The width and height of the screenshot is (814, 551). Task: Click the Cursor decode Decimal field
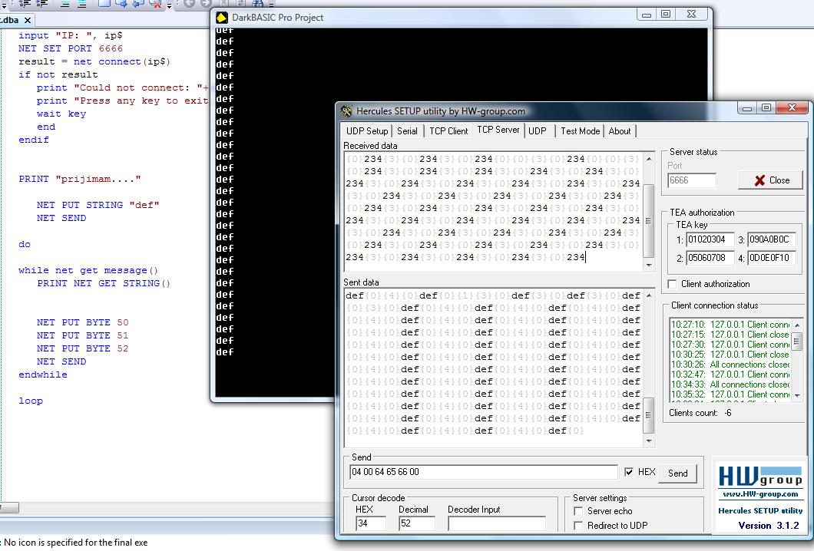tap(417, 523)
